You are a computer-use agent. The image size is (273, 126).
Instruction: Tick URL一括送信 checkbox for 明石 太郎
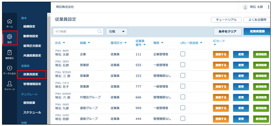point(183,54)
